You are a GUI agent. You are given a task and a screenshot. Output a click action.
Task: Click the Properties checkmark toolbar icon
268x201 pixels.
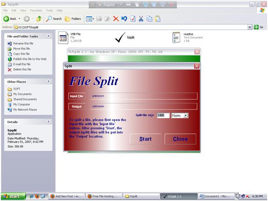pyautogui.click(x=133, y=19)
